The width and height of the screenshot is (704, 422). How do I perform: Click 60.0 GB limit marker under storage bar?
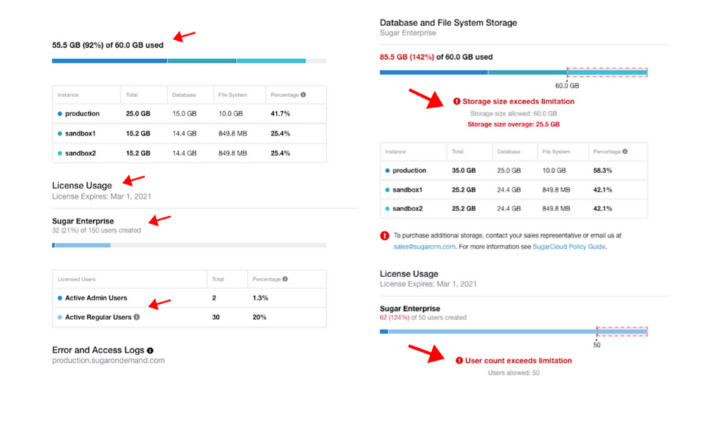567,85
